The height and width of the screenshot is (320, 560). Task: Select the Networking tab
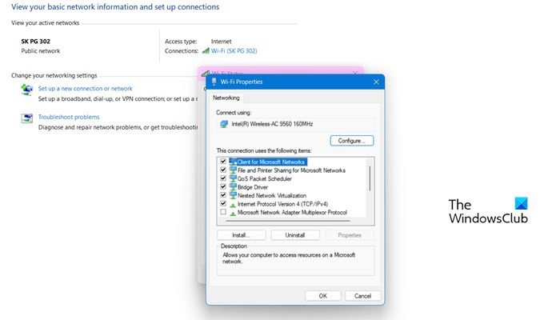[x=226, y=98]
